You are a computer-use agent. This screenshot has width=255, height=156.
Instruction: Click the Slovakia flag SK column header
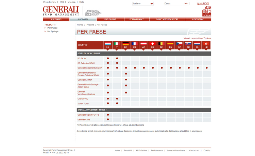coord(188,45)
